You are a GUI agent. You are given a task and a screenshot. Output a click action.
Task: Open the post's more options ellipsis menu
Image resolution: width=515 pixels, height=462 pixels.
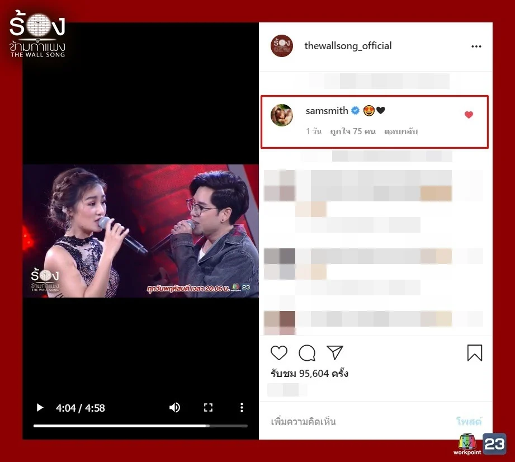476,46
